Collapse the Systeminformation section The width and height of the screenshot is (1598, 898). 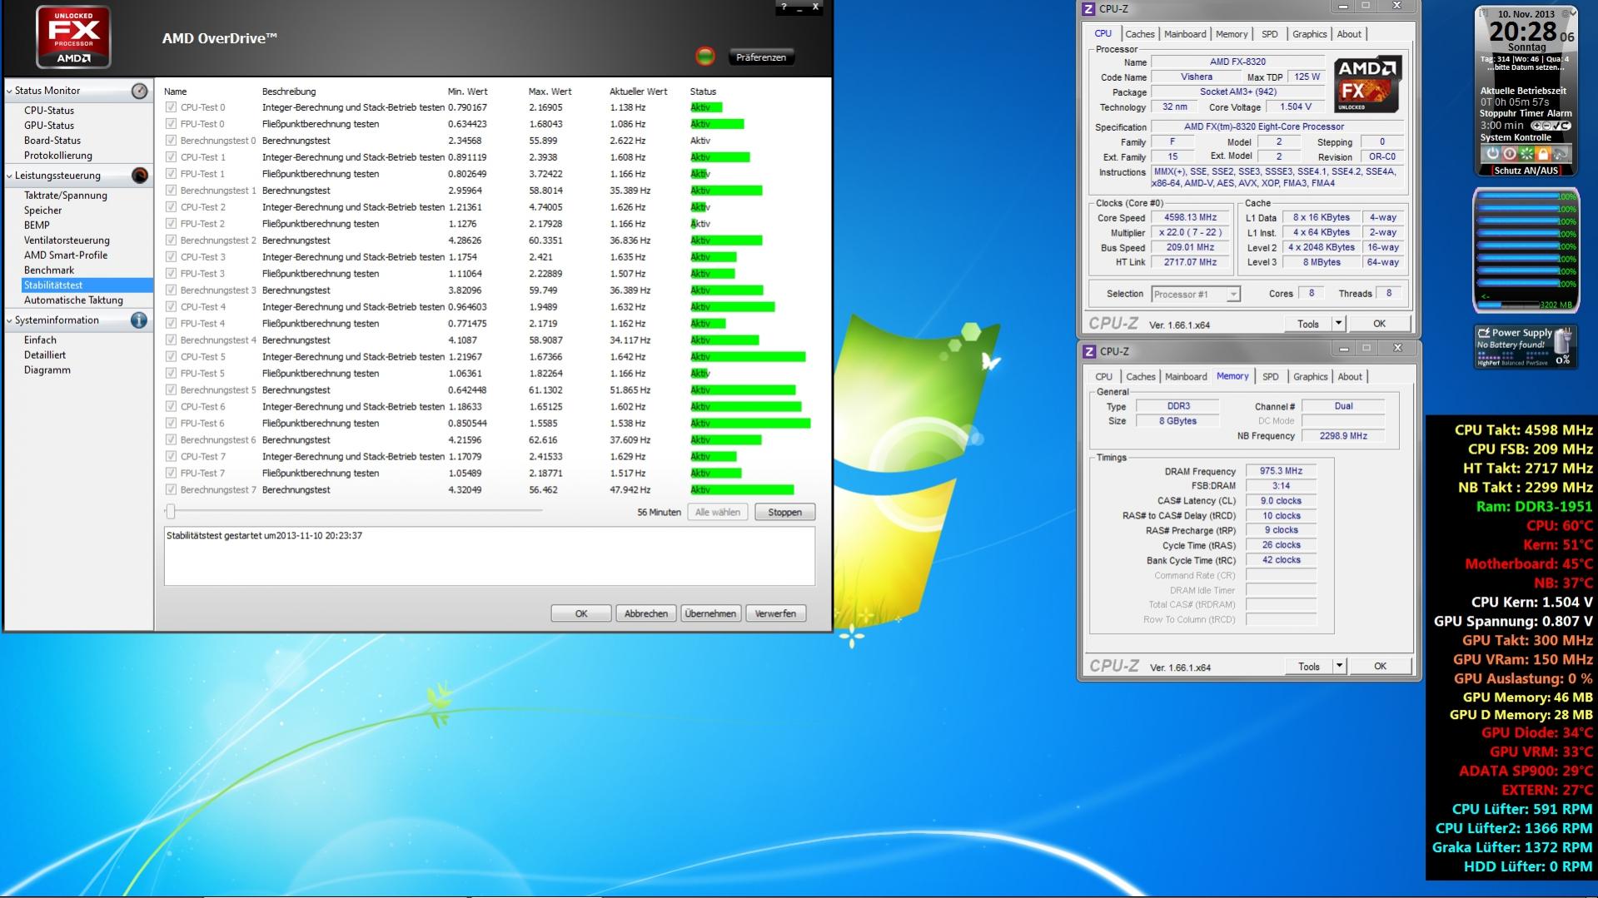9,320
